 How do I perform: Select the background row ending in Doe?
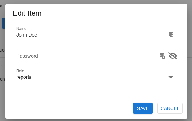point(2,50)
